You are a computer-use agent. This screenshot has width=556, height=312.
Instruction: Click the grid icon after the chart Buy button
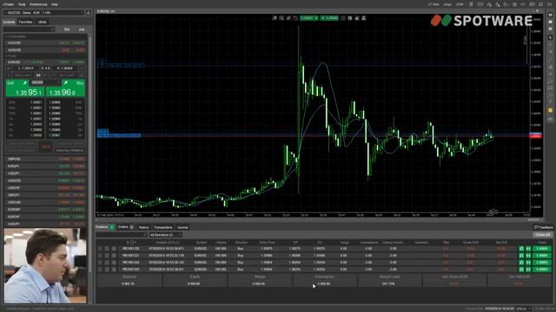click(x=343, y=18)
